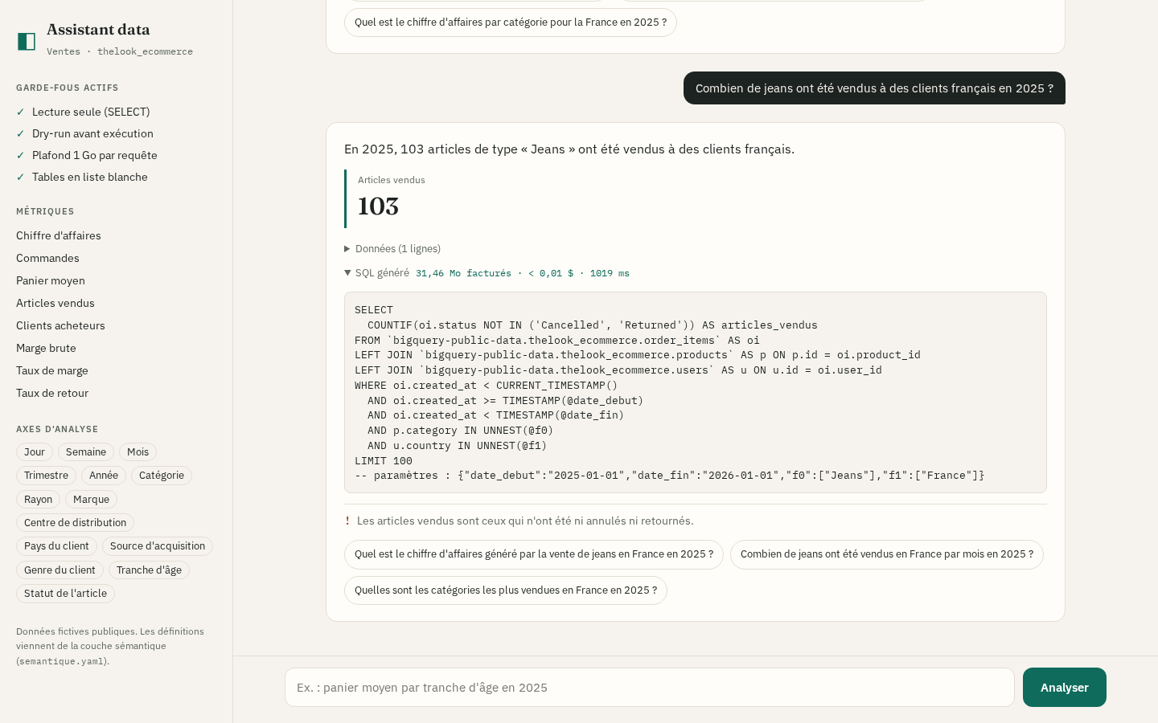Open the Clients acheteurs metric
The height and width of the screenshot is (723, 1158).
(60, 326)
